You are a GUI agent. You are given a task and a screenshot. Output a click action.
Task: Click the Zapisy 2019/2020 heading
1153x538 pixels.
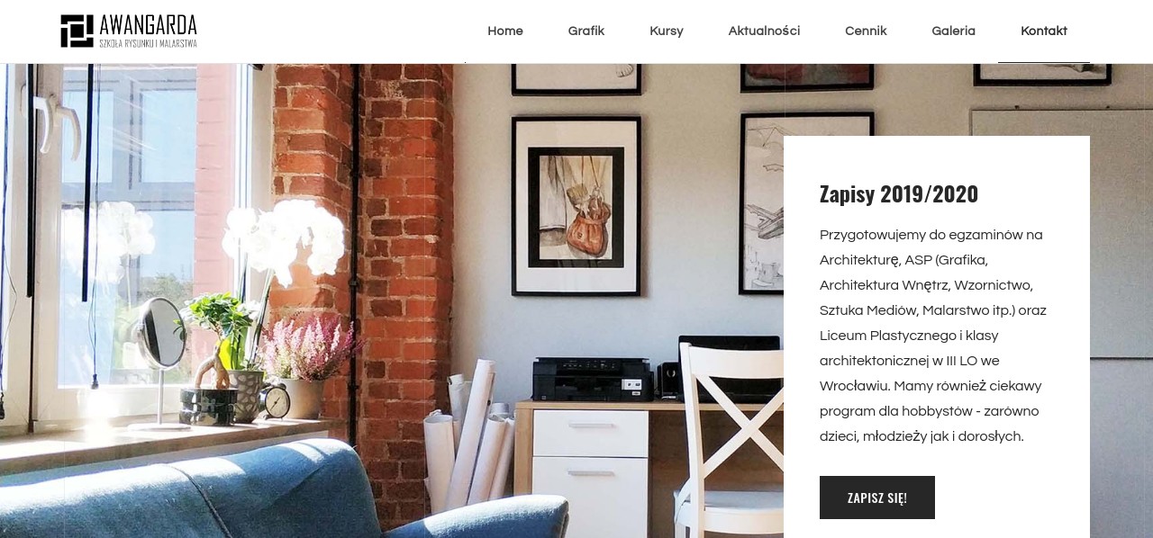click(x=899, y=193)
